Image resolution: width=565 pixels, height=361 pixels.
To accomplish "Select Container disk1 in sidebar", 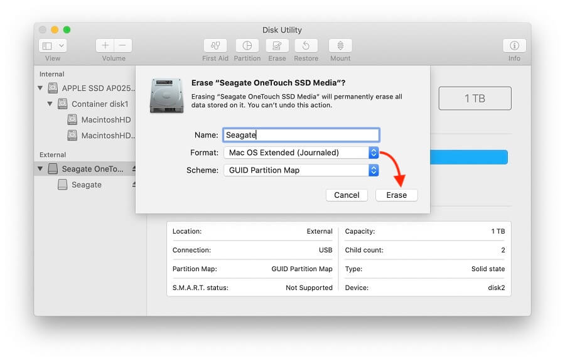I will (x=100, y=104).
